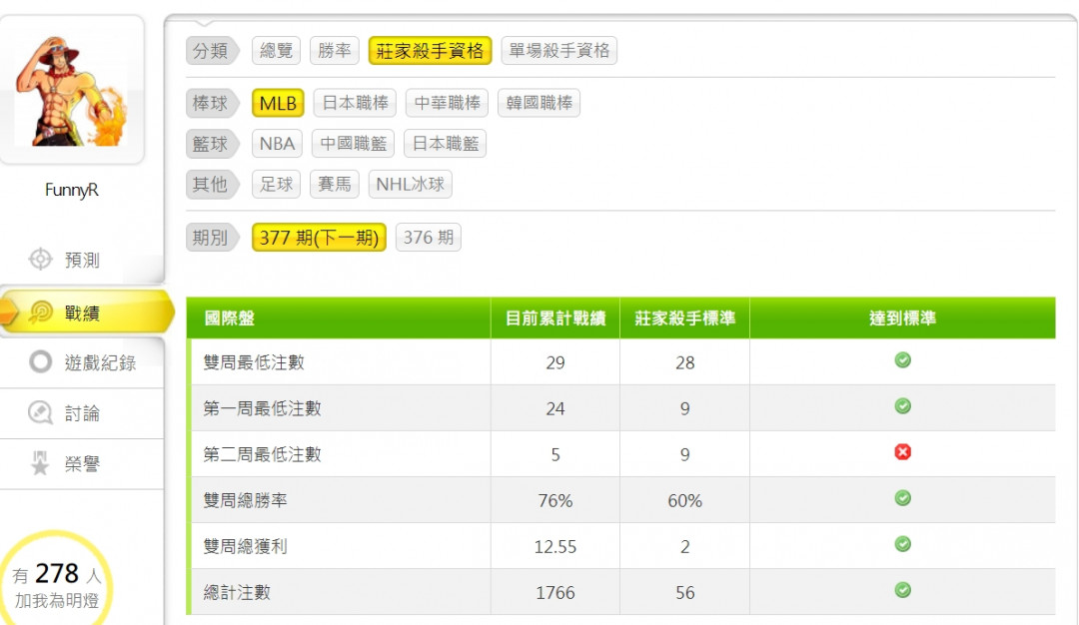1079x625 pixels.
Task: Click the 分類 category label
Action: (x=211, y=51)
